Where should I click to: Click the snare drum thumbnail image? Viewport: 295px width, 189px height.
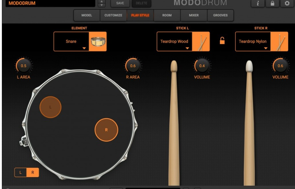coord(98,41)
